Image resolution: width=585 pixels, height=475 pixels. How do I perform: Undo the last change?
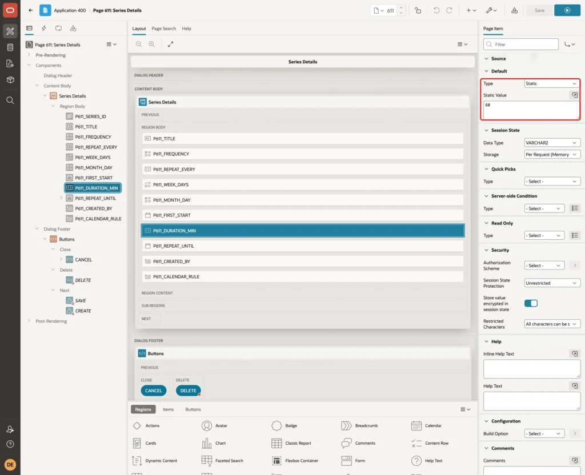pos(436,10)
